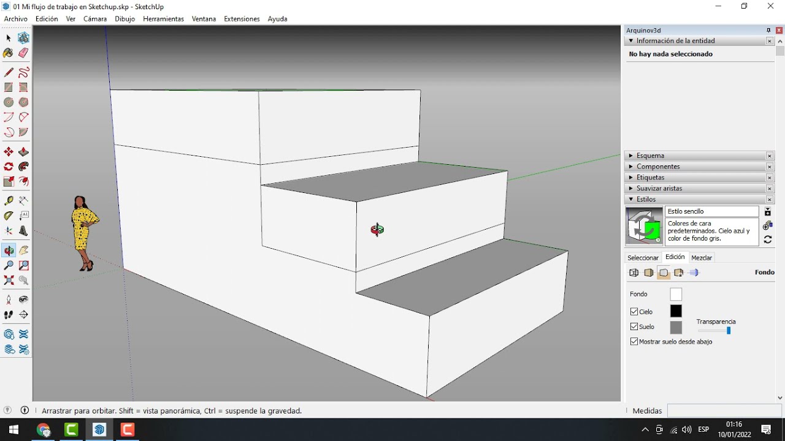Select the 3D Text tool
The width and height of the screenshot is (785, 441).
pos(23,231)
